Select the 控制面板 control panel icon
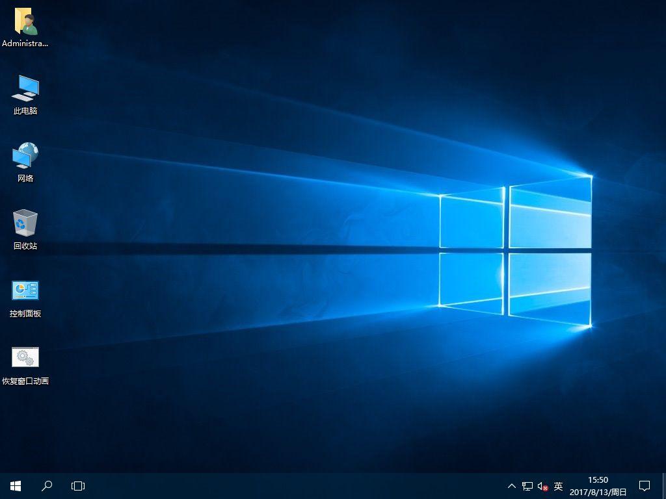666x499 pixels. point(25,290)
